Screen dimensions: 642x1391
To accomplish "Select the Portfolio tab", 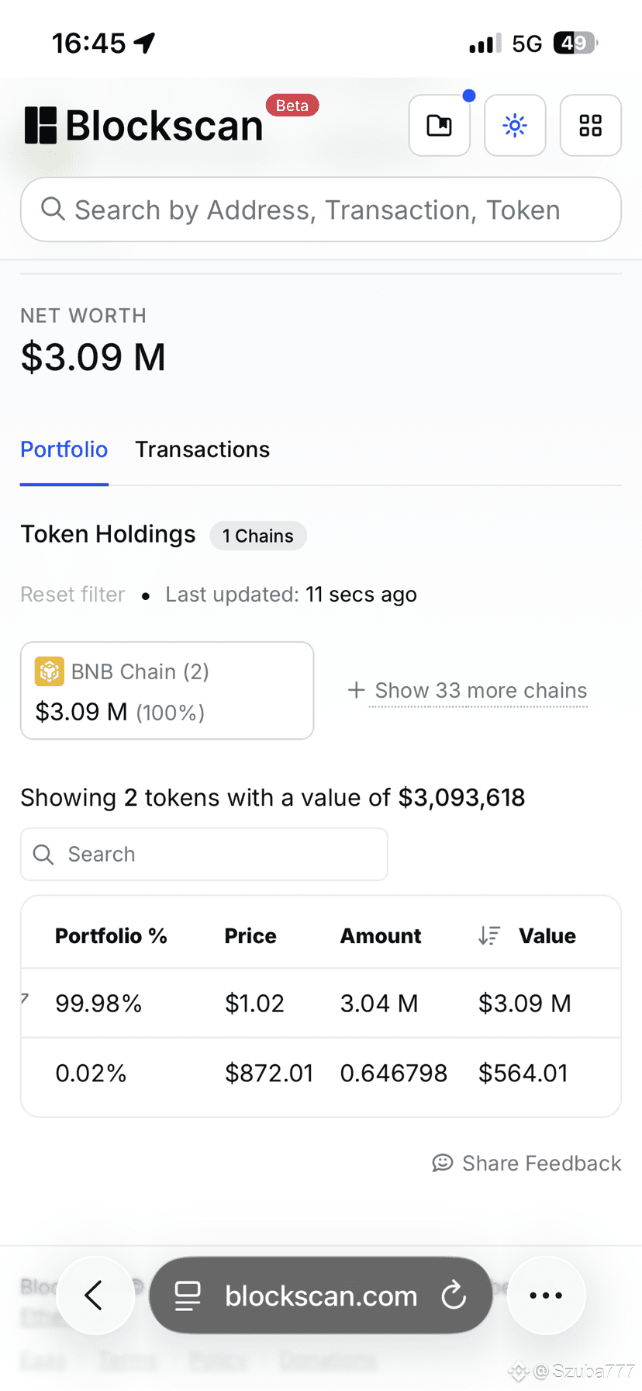I will (64, 449).
